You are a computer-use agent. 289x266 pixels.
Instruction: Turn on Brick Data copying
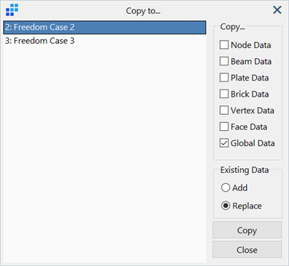(x=224, y=94)
